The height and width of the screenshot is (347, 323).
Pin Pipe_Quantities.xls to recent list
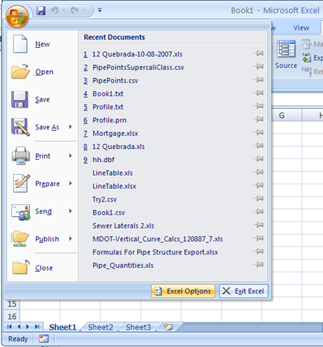tap(259, 265)
